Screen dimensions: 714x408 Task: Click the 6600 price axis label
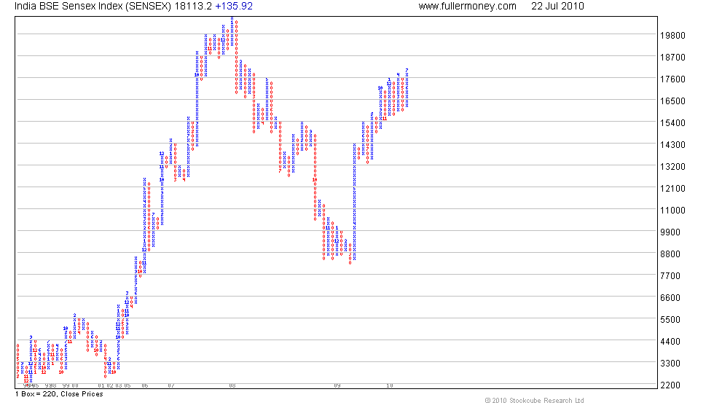tap(670, 298)
